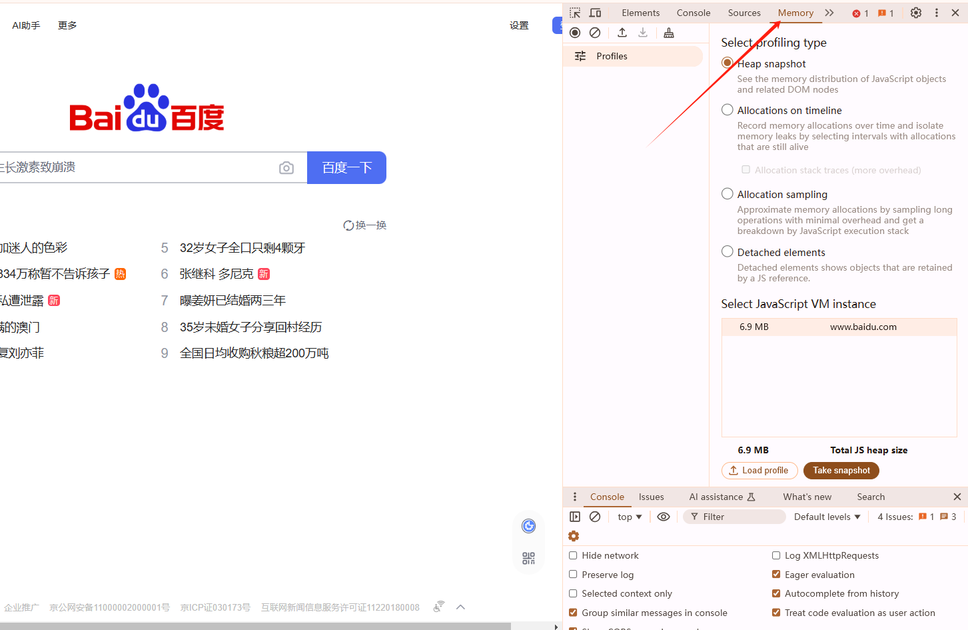The image size is (968, 630).
Task: Clear the console with the ban icon
Action: (595, 517)
